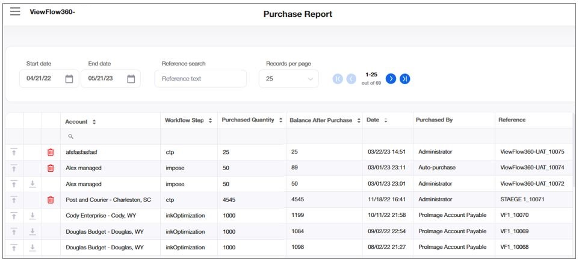
Task: Click the Account column filter search box
Action: [x=111, y=137]
